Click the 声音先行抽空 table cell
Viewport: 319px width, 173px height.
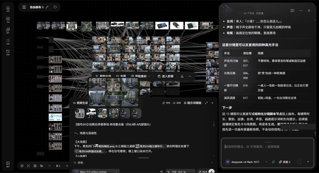tap(231, 63)
